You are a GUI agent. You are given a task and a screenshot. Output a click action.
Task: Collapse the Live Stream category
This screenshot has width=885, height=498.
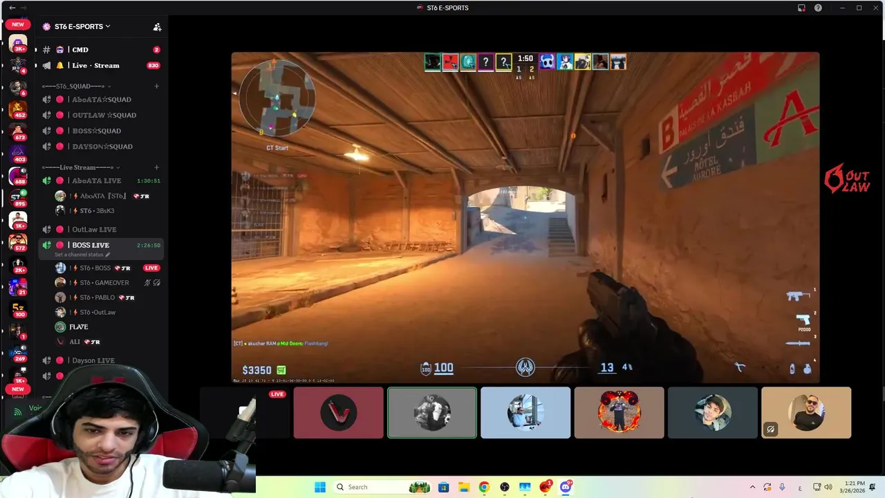point(80,167)
